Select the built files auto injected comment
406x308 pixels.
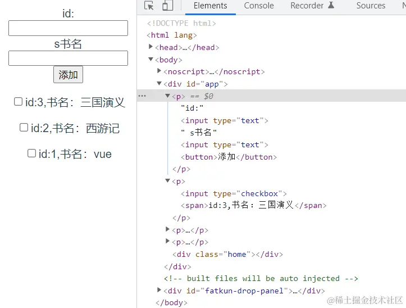click(261, 278)
